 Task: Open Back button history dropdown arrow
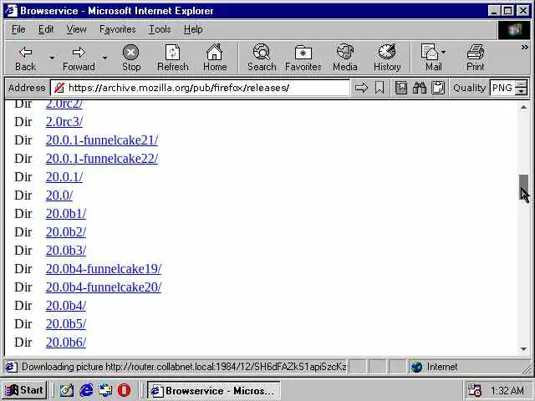(52, 58)
